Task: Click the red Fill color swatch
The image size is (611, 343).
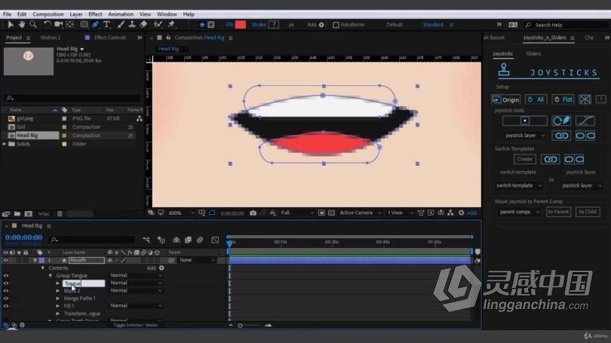Action: coord(241,25)
